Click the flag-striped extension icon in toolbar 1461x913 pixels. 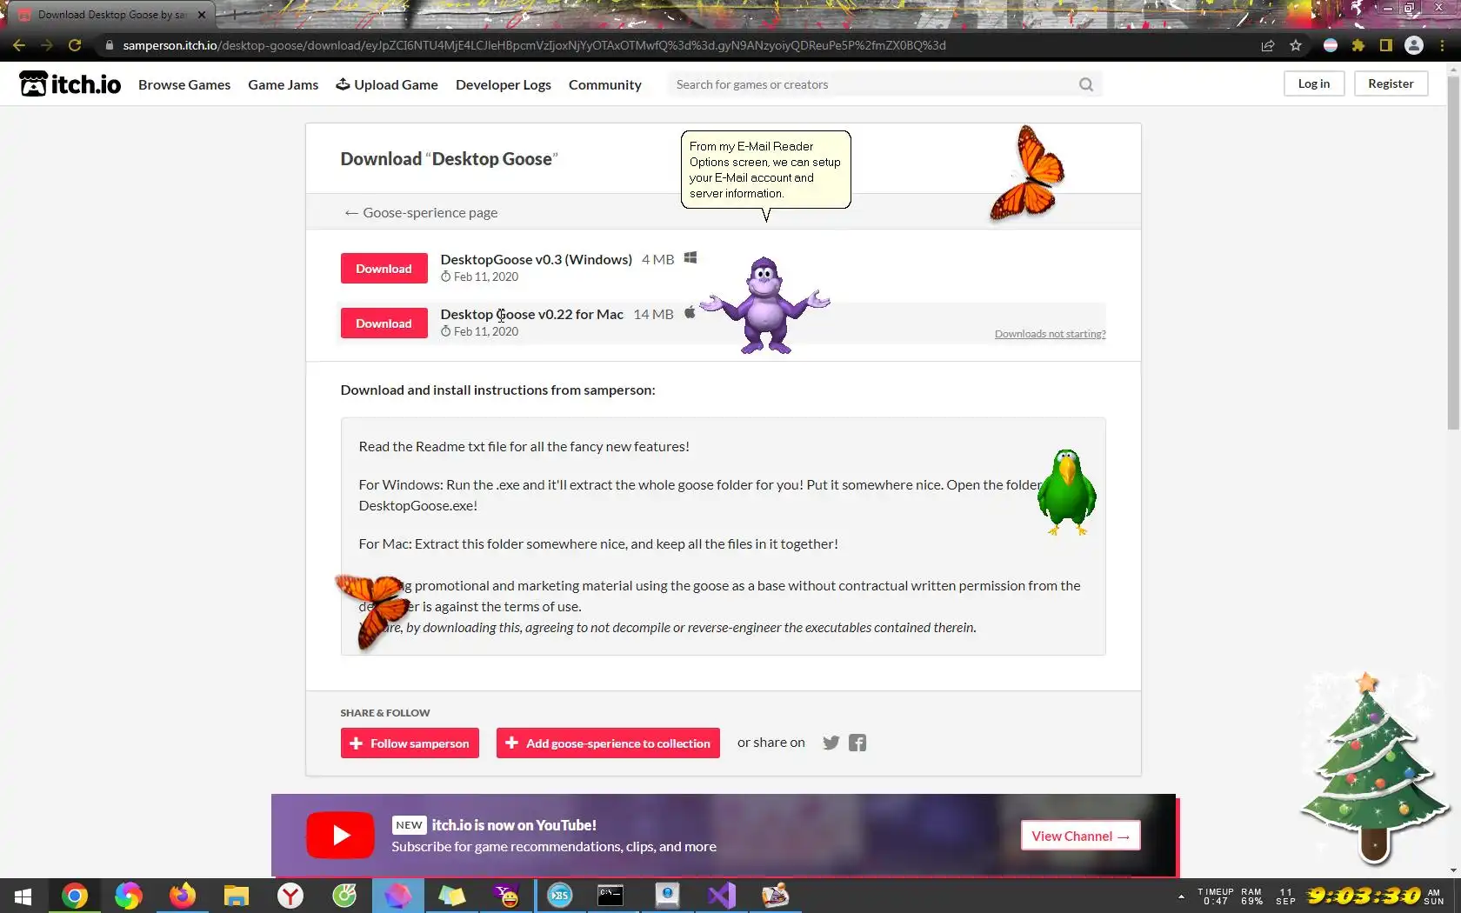pos(1331,45)
